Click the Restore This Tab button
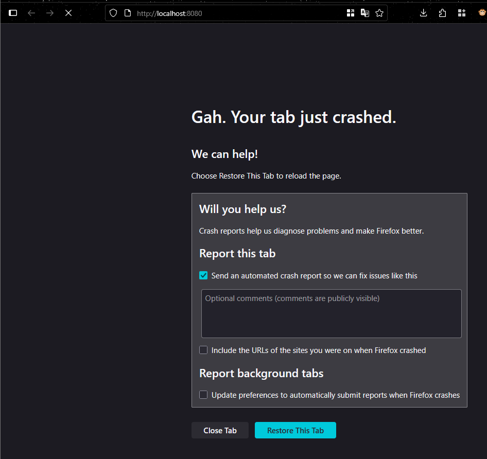 click(x=295, y=430)
